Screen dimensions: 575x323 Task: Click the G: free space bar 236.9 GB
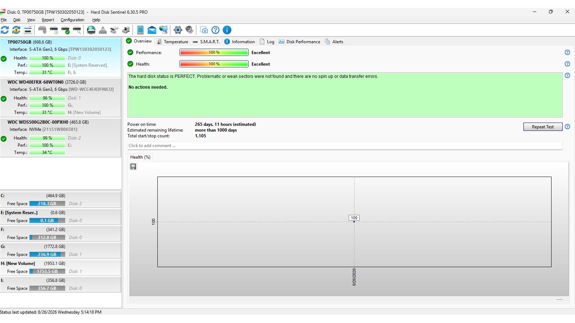pos(47,255)
